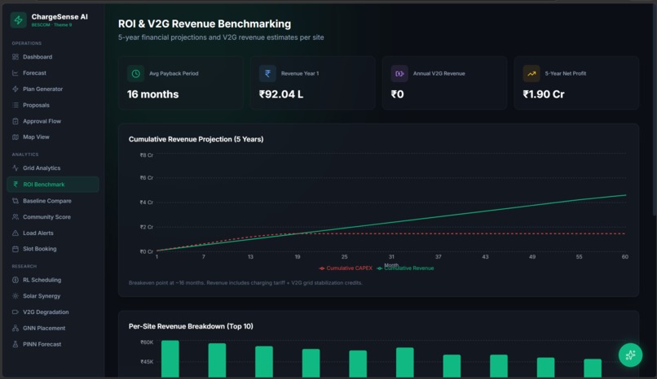Click the RL Scheduling icon
The height and width of the screenshot is (379, 657).
(15, 280)
